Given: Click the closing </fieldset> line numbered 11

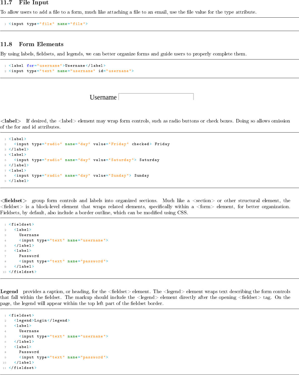Looking at the screenshot, I should click(23, 368).
